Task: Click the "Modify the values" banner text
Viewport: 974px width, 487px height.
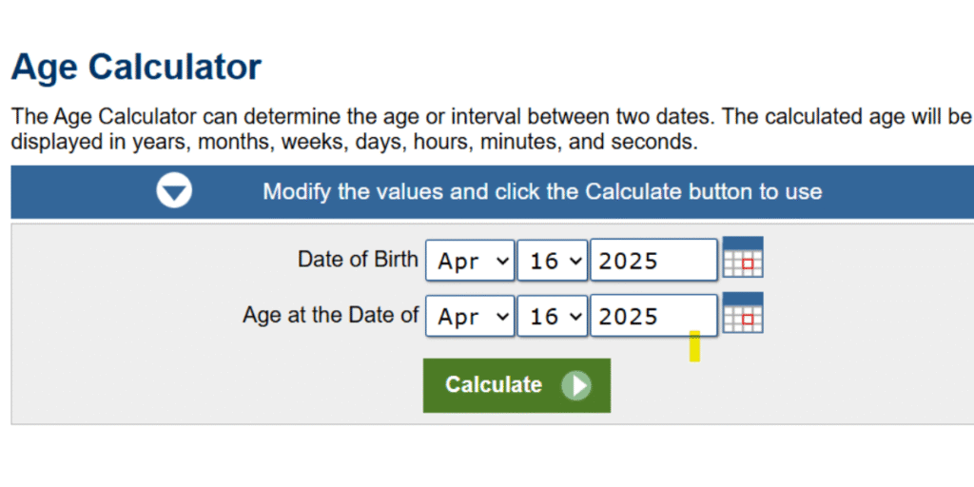Action: [542, 191]
